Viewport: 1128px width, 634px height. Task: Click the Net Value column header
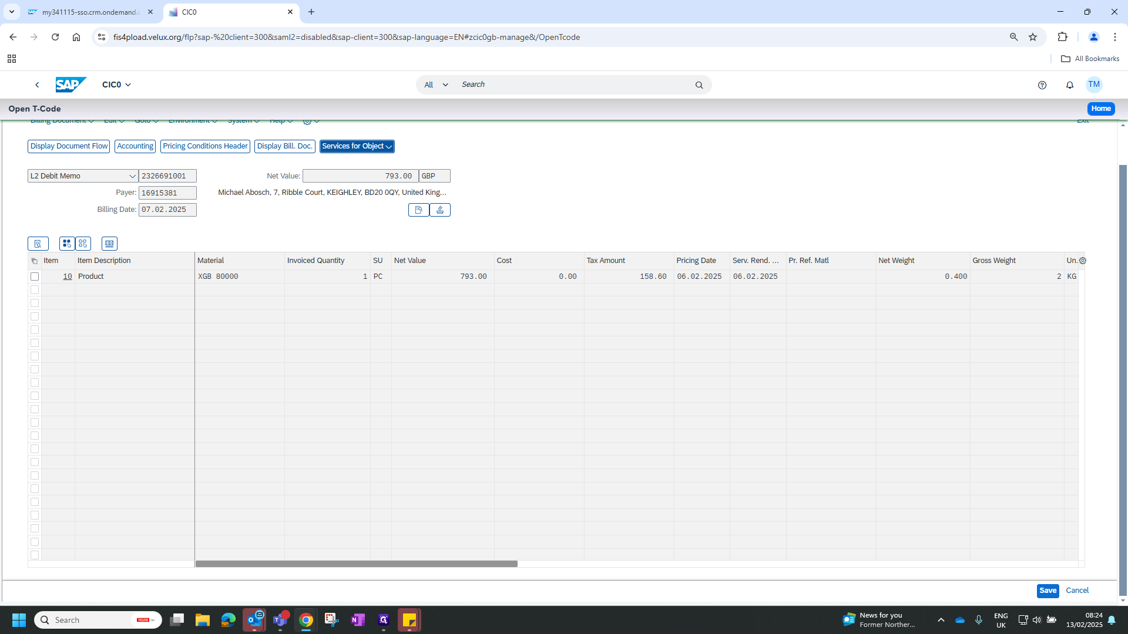(x=442, y=261)
